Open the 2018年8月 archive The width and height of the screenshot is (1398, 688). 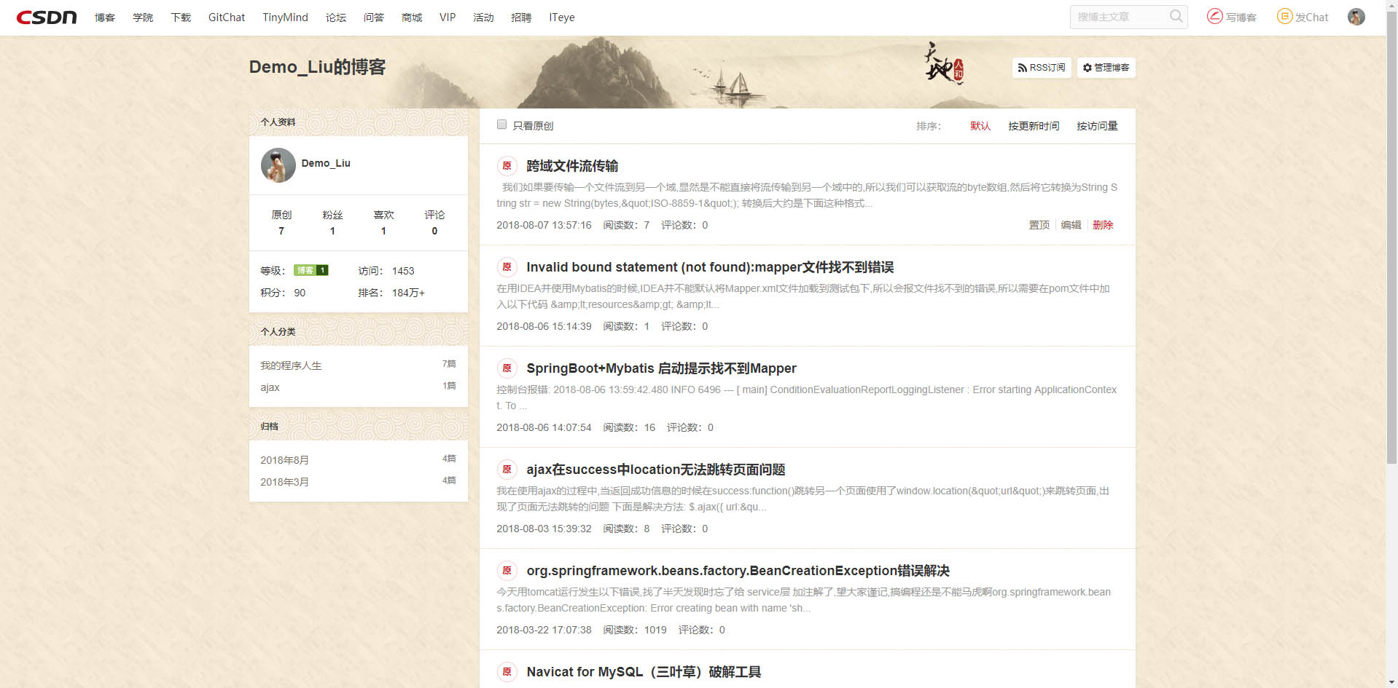284,460
